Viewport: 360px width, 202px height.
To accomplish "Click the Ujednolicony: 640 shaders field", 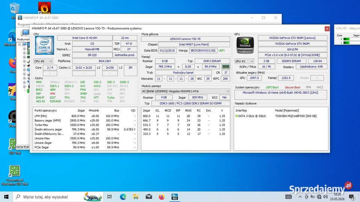I will click(311, 67).
